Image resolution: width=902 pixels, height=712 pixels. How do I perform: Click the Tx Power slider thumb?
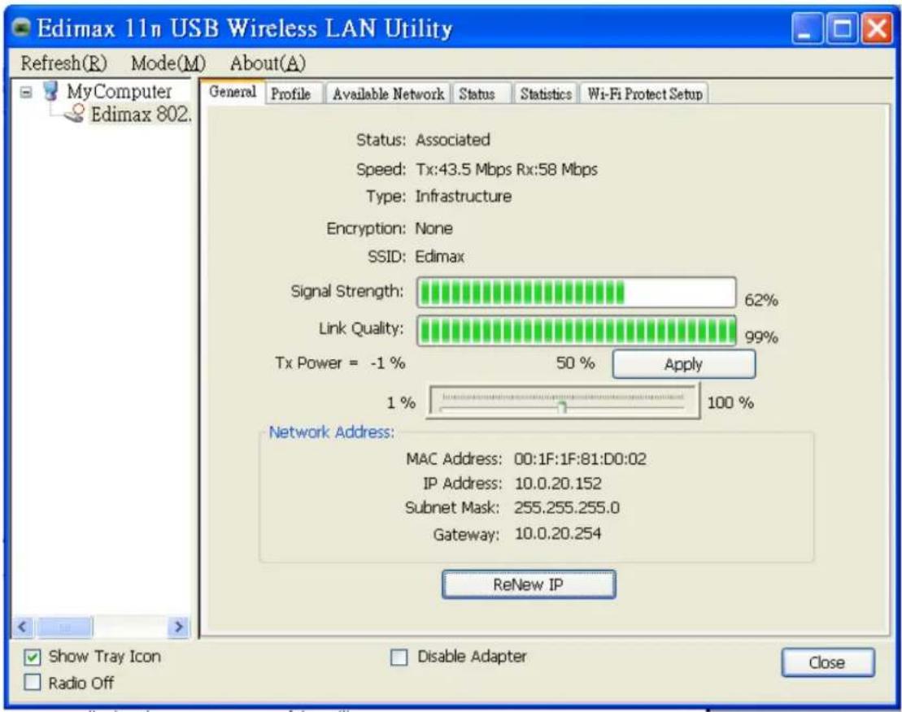(563, 407)
